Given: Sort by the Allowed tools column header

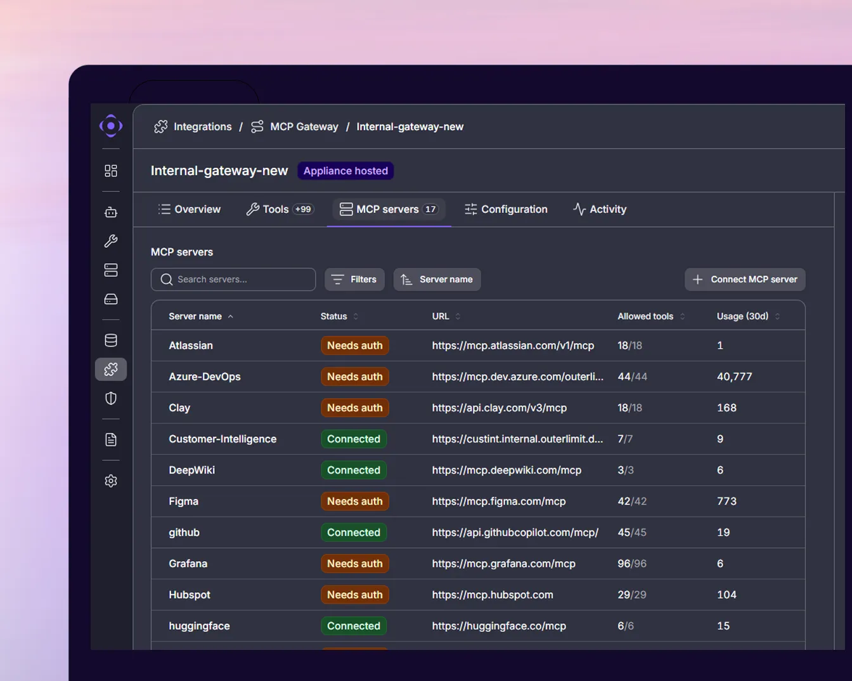Looking at the screenshot, I should [651, 316].
